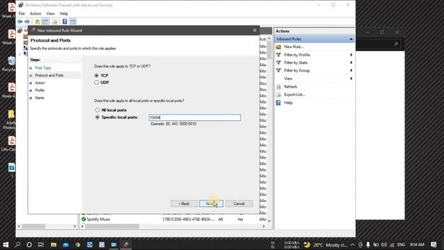Click the New Rule icon in Actions
The image size is (444, 250).
pyautogui.click(x=279, y=47)
